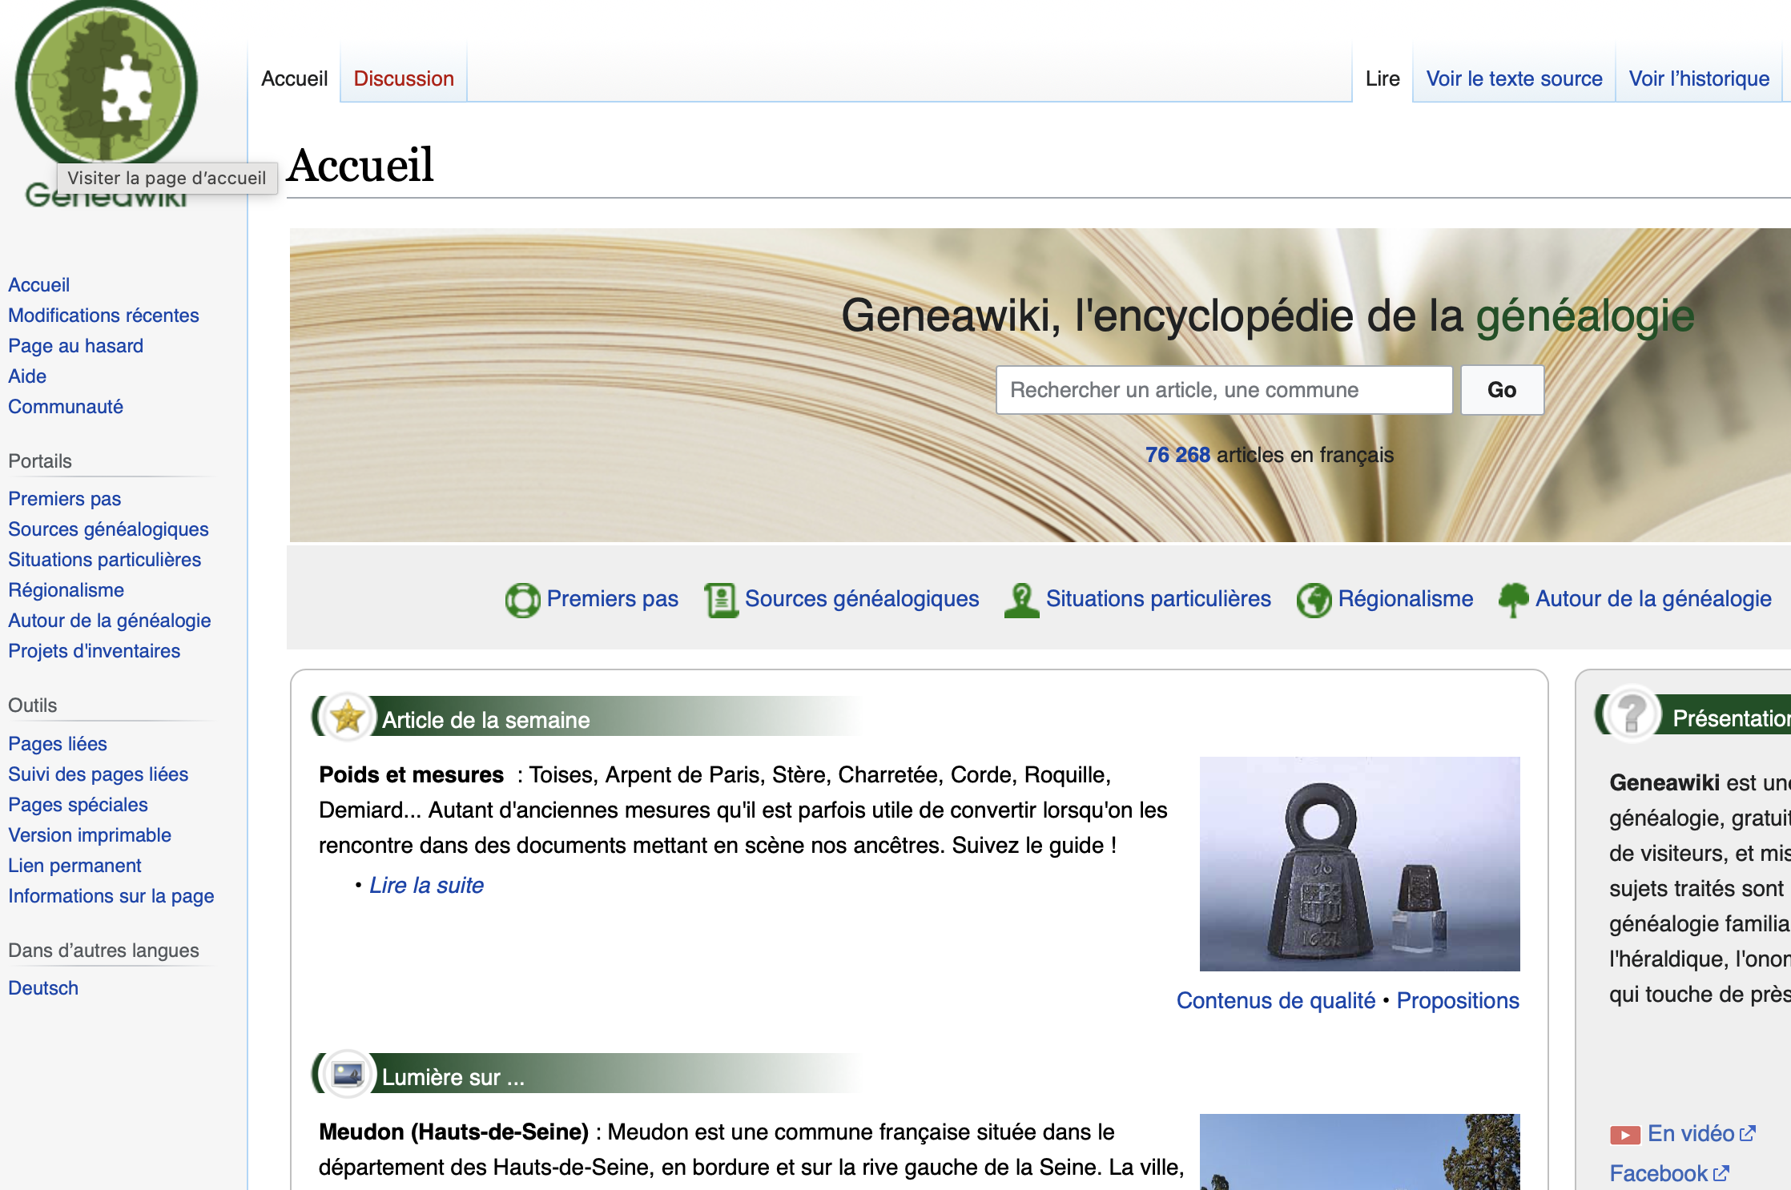1791x1190 pixels.
Task: Open Premiers pas portal in green bar
Action: 612,599
